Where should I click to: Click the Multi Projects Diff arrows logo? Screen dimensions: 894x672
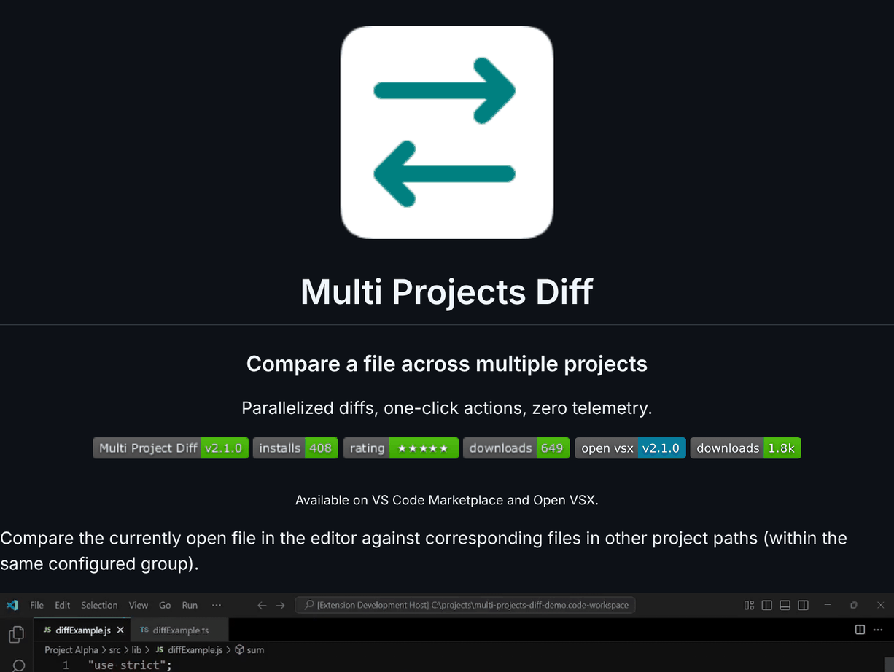click(447, 132)
